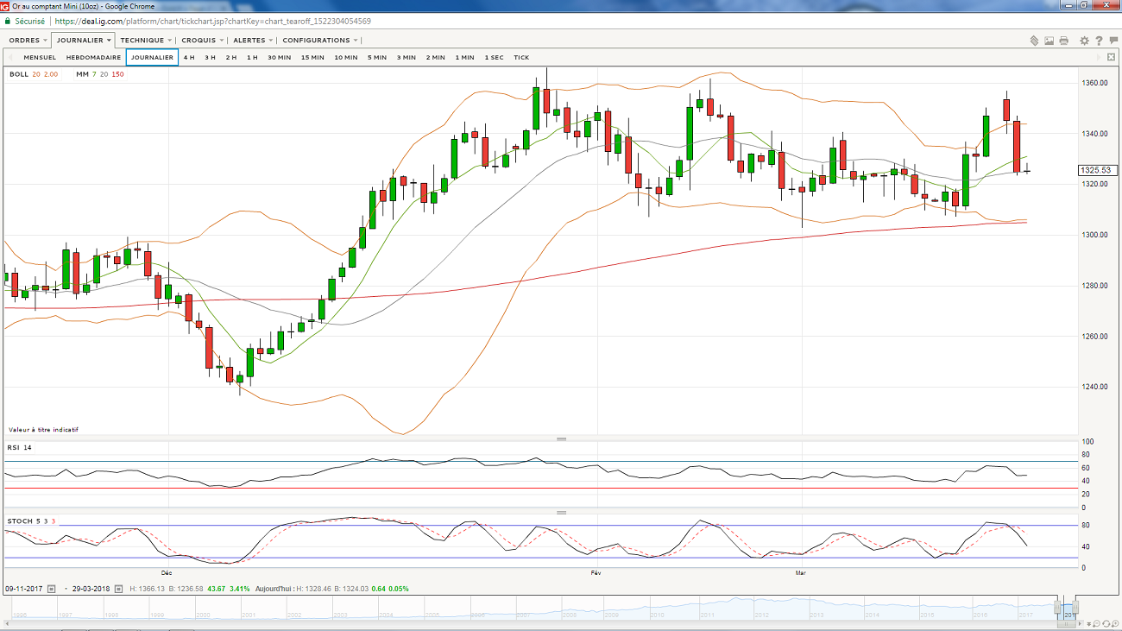Click the zoom in magnifier icon
Screen dimensions: 1122x631
pyautogui.click(x=1115, y=624)
